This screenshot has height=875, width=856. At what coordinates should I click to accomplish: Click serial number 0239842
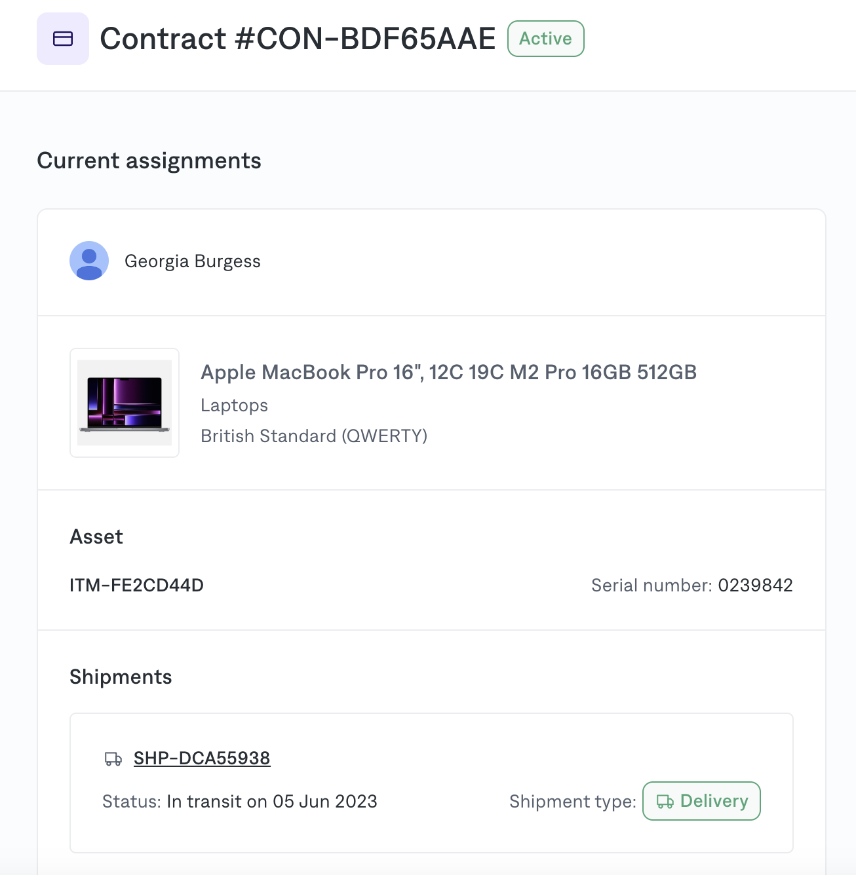point(755,585)
